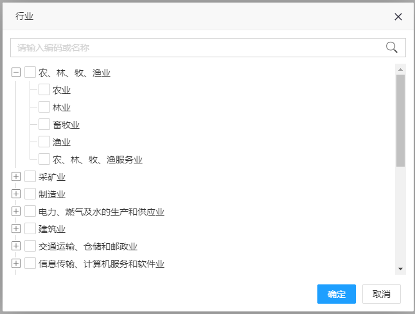
Task: Enable the 畜牧业 checkbox
Action: [44, 124]
